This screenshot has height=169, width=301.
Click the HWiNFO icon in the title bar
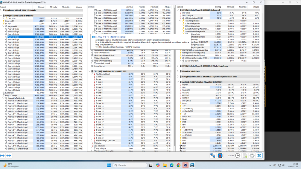pyautogui.click(x=1, y=2)
